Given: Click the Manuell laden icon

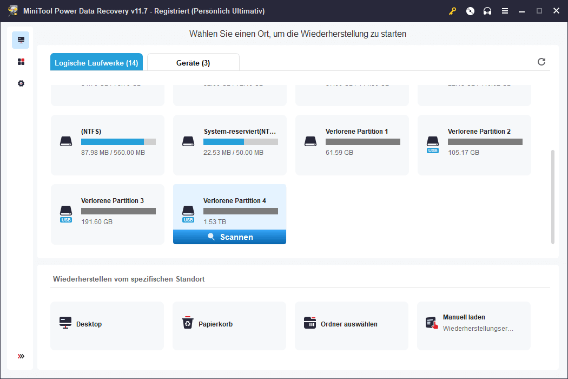Looking at the screenshot, I should [432, 323].
